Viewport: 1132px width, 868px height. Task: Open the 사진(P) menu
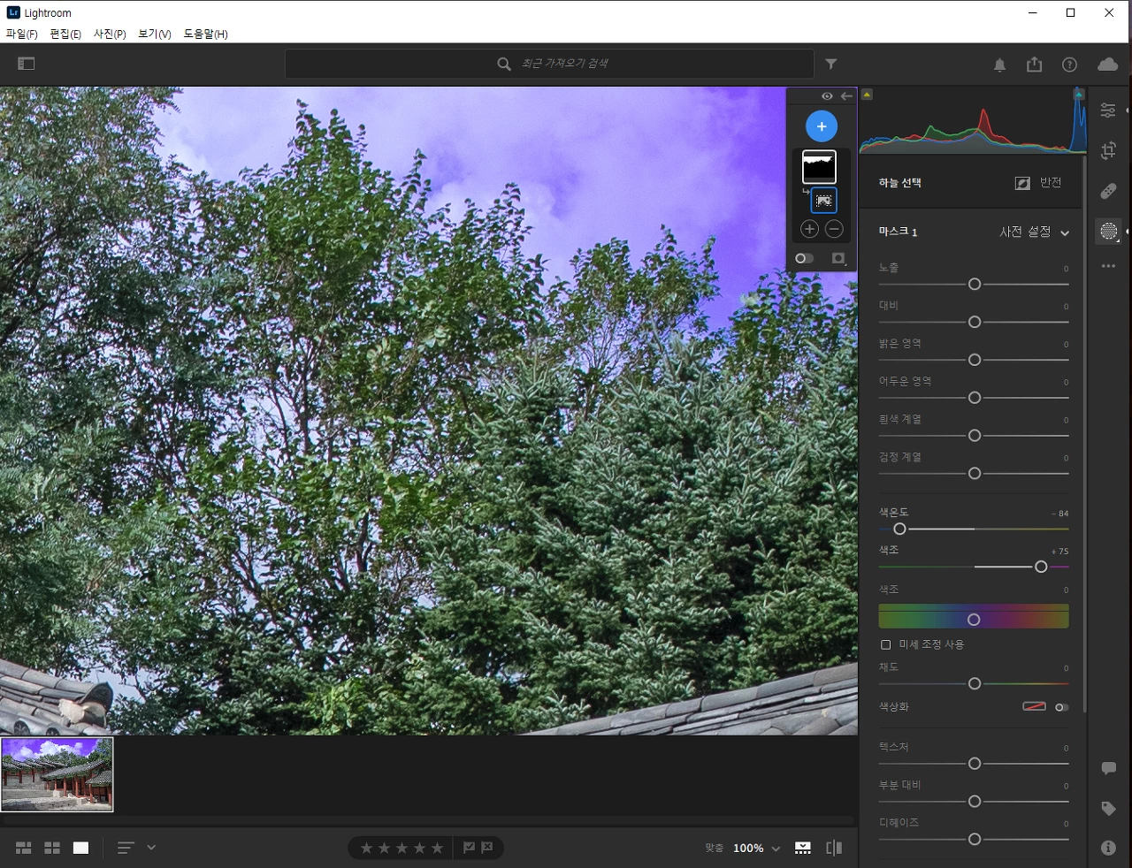click(110, 34)
